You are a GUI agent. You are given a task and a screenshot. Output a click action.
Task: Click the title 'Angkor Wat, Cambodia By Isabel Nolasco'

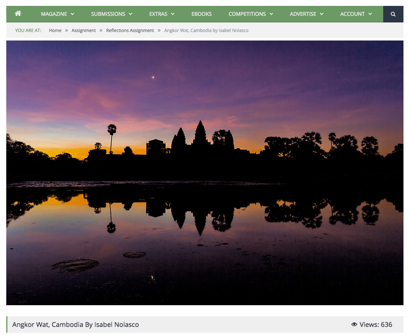click(x=76, y=324)
